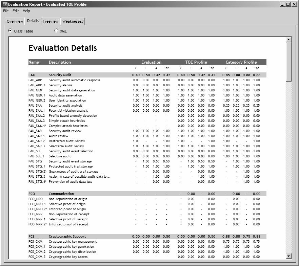Select the FAU_SAA.3 row name
The width and height of the screenshot is (299, 266).
click(x=37, y=121)
